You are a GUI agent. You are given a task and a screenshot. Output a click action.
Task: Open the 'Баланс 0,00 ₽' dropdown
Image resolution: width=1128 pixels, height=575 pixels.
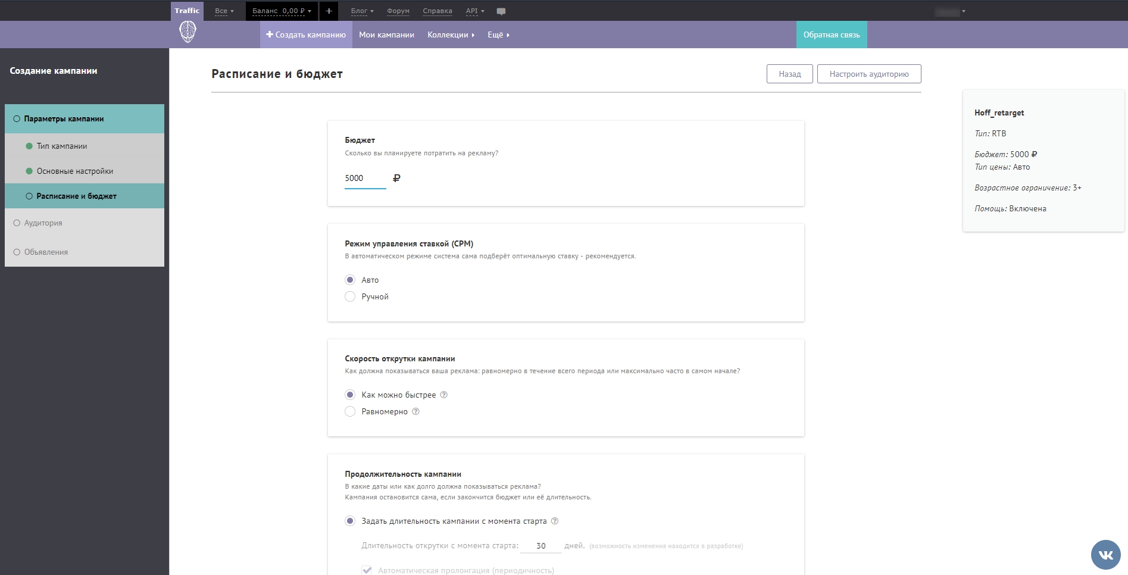282,11
